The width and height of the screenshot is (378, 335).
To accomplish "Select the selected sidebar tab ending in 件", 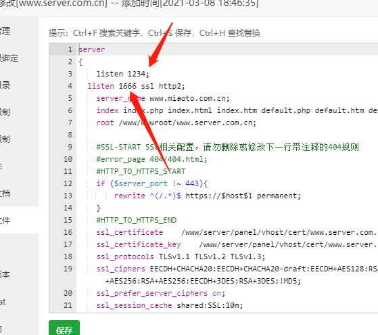I will pos(19,220).
